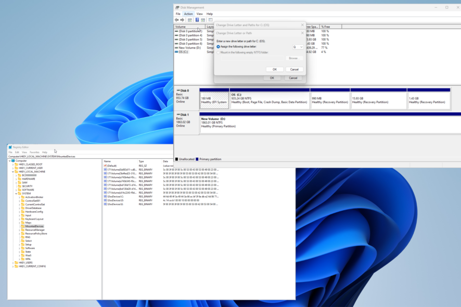Viewport: 461px width, 307px height.
Task: Expand the HARDWARE key node
Action: [x=16, y=179]
